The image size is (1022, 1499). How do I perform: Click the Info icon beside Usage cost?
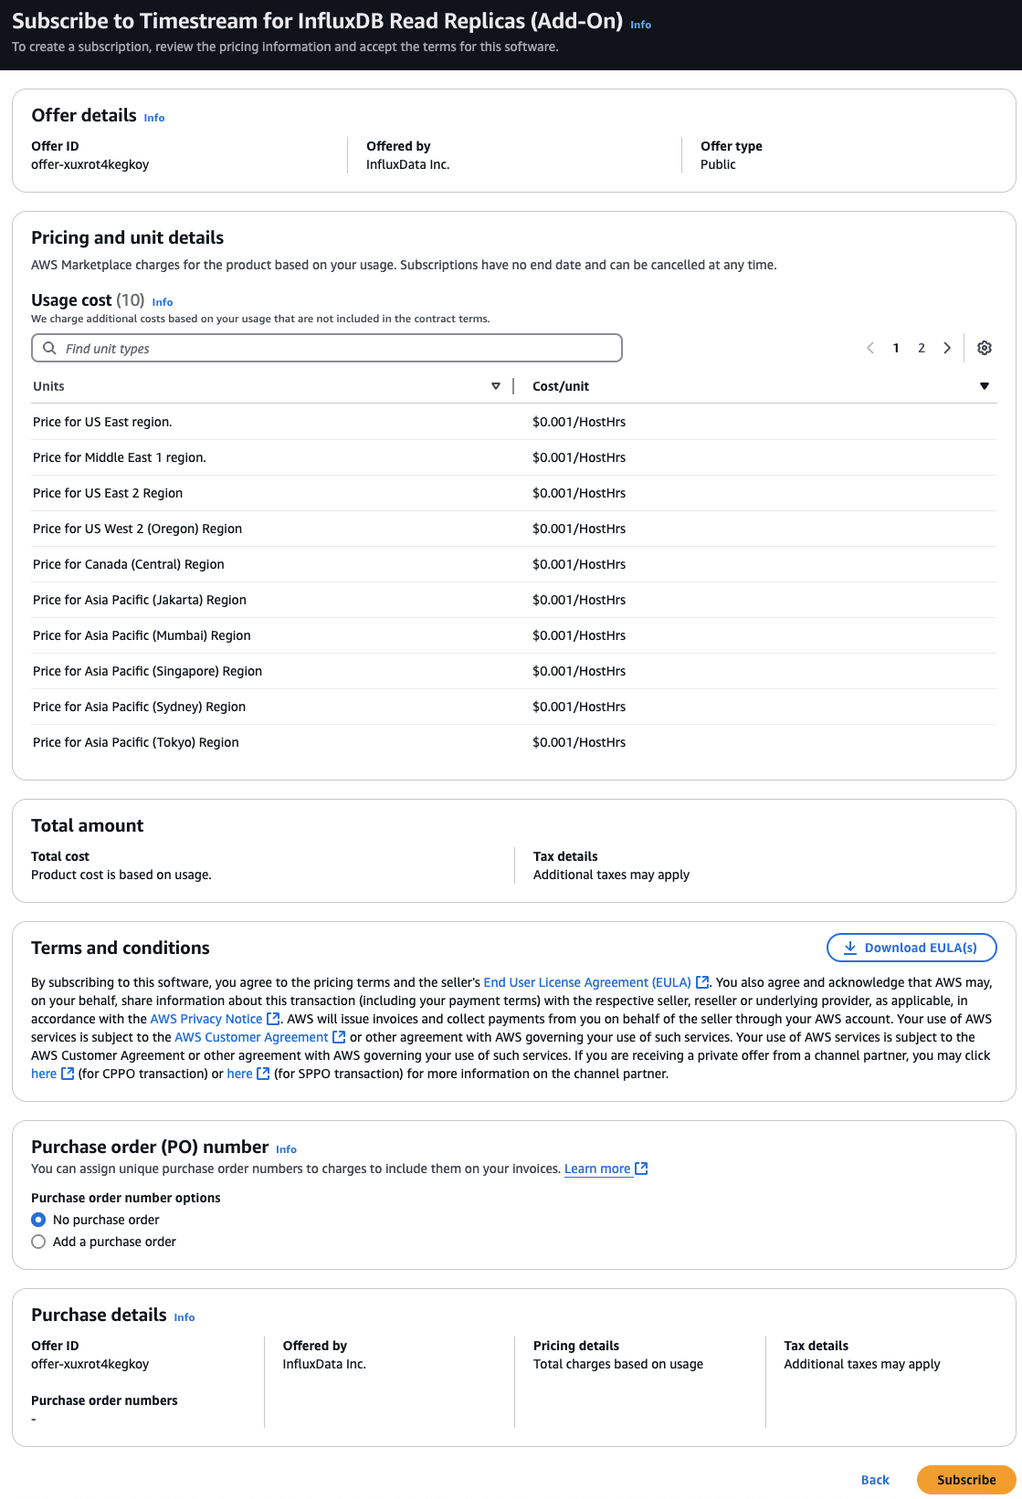[x=163, y=302]
